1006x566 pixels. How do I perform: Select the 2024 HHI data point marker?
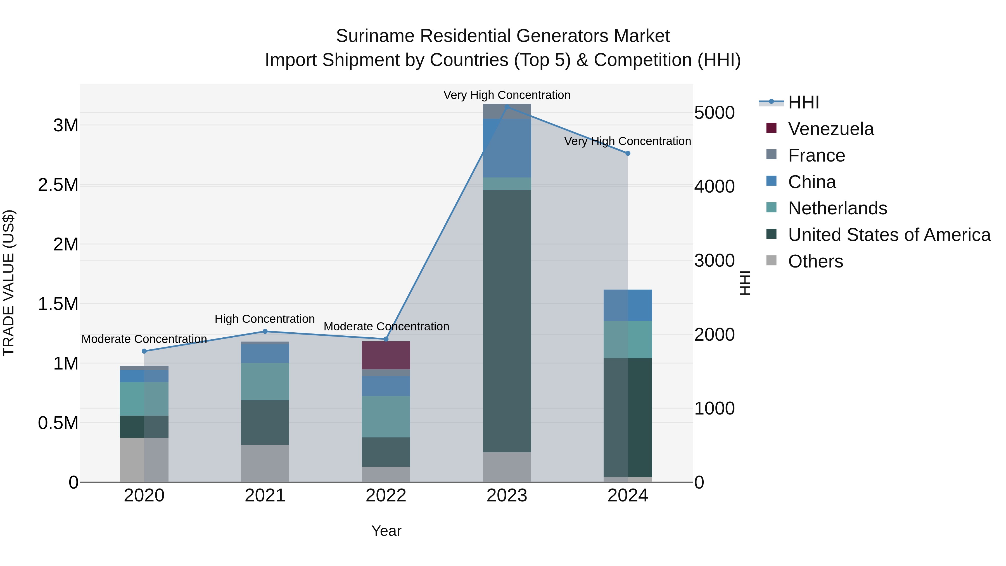click(x=628, y=153)
